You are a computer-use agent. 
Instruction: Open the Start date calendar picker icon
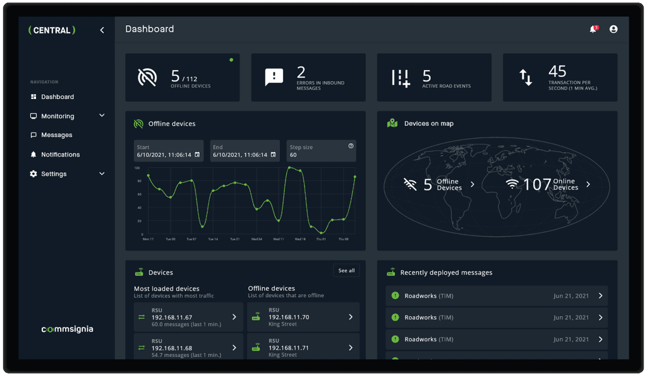(197, 155)
